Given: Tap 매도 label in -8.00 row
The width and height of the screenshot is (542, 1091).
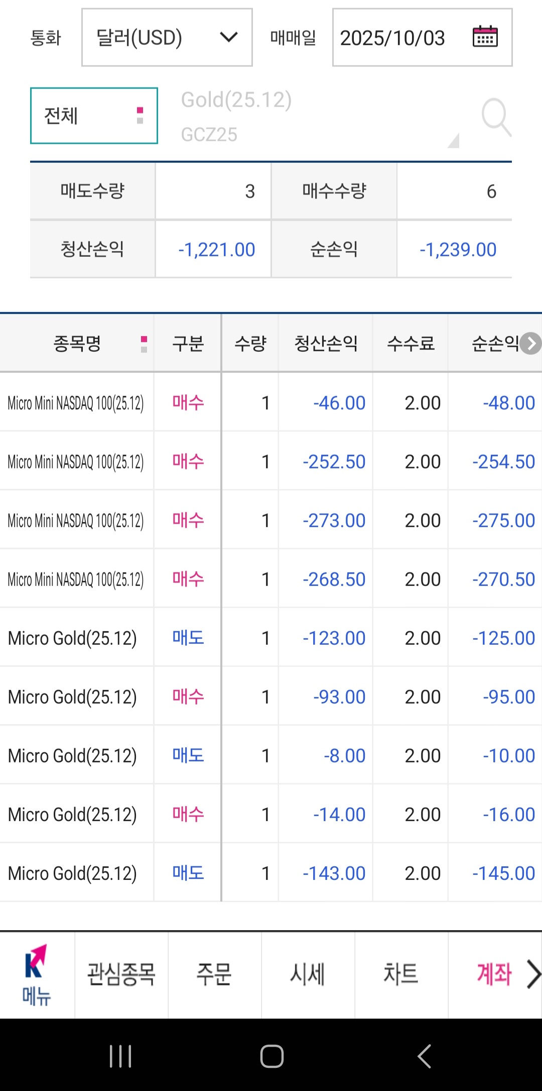Looking at the screenshot, I should [188, 755].
